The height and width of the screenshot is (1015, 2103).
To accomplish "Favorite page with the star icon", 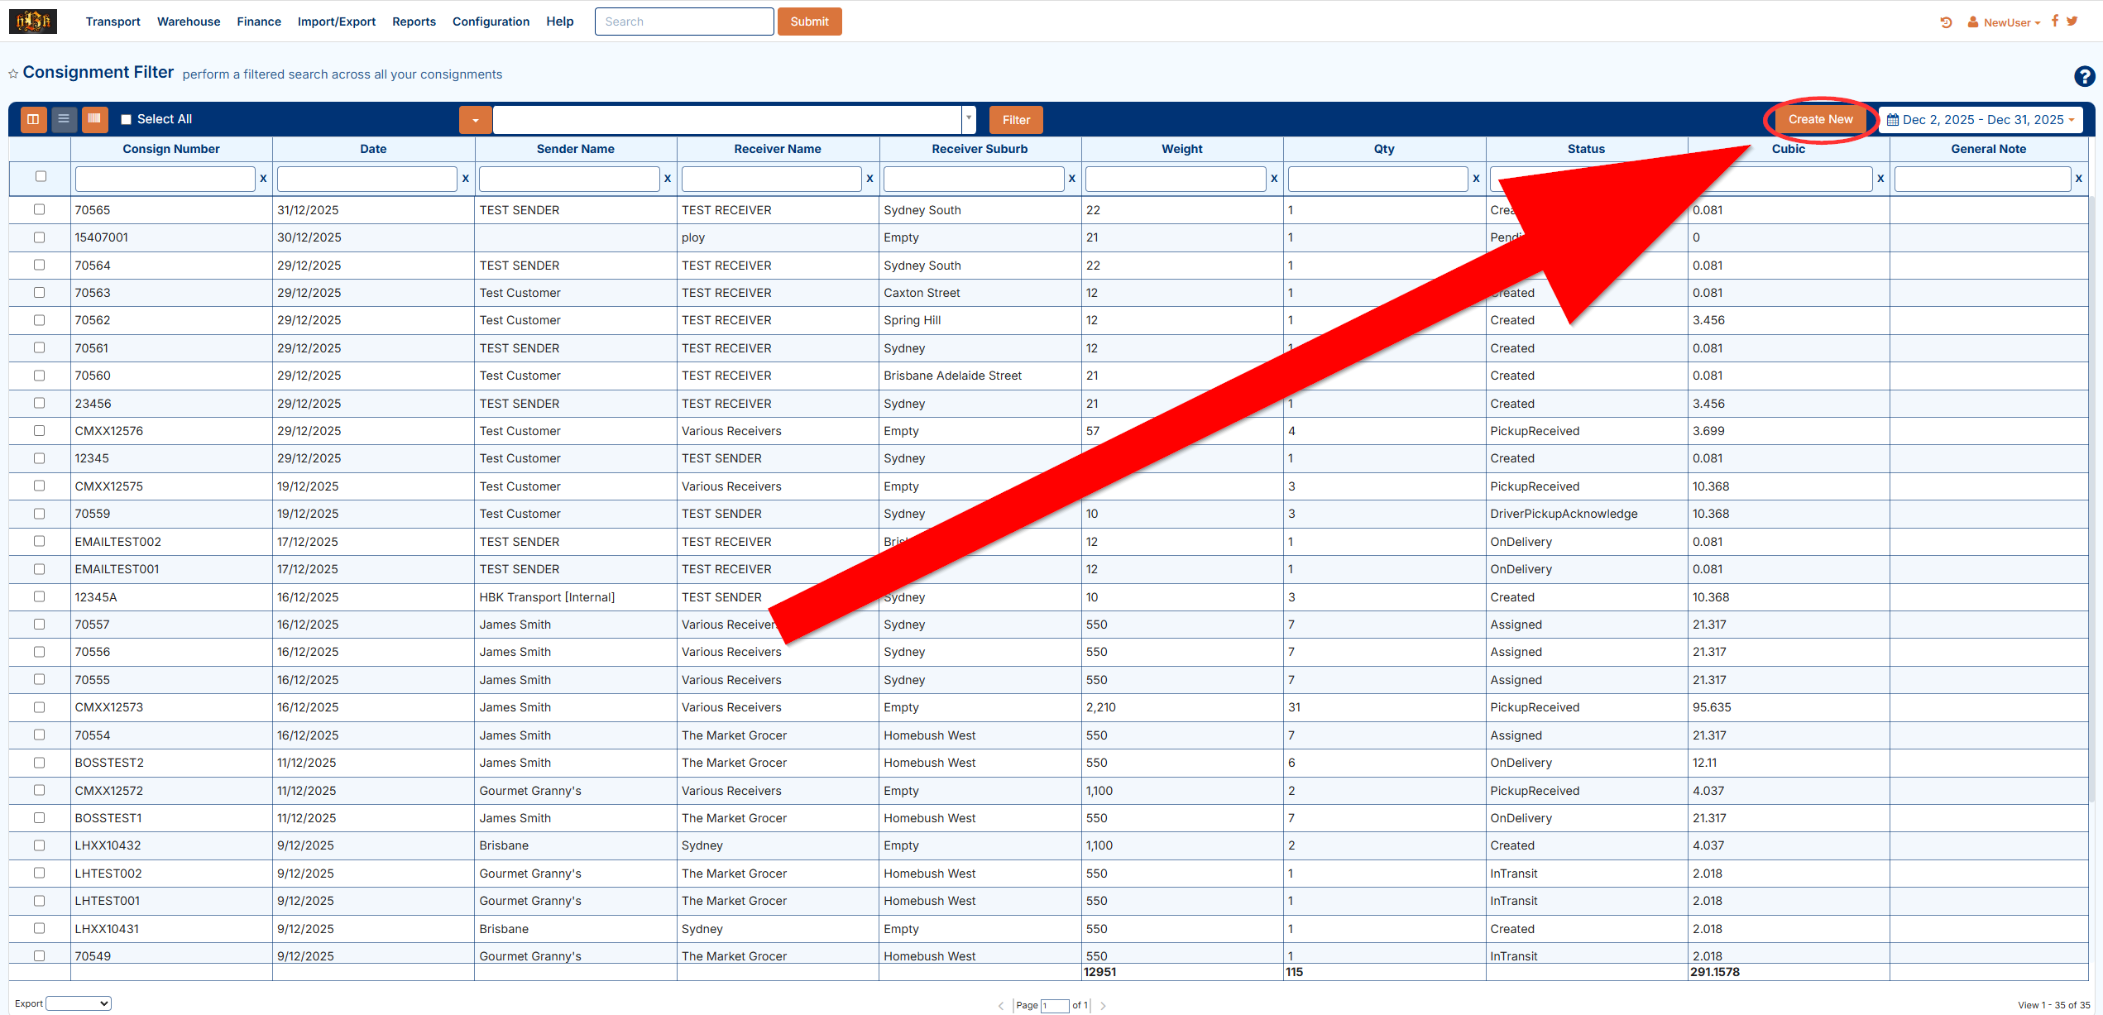I will pos(13,74).
